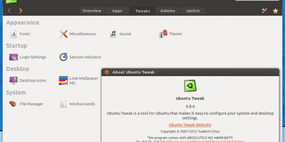Select the Theme icon
The height and width of the screenshot is (142, 285).
point(163,34)
